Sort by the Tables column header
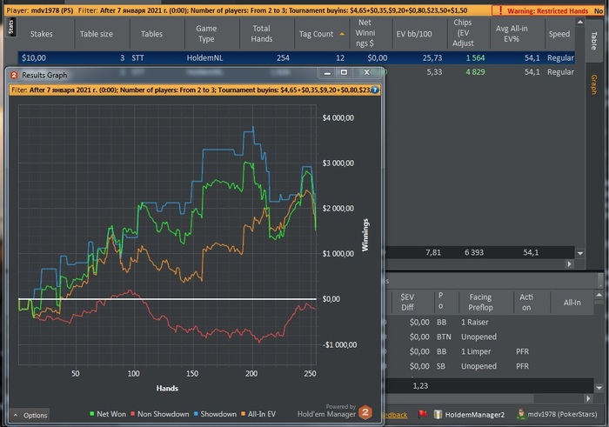Viewport: 609px width, 427px height. pos(151,34)
